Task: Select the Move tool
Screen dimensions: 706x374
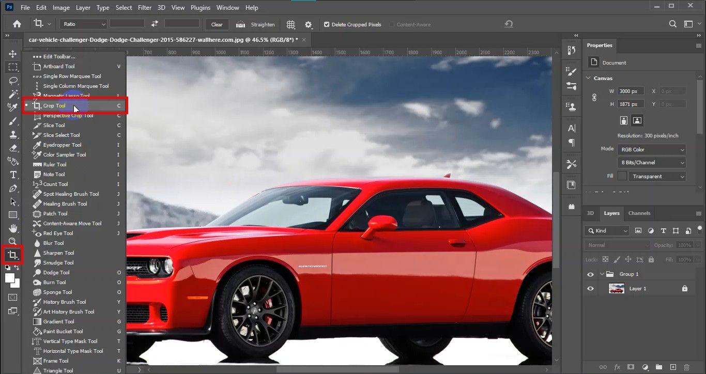Action: (12, 53)
